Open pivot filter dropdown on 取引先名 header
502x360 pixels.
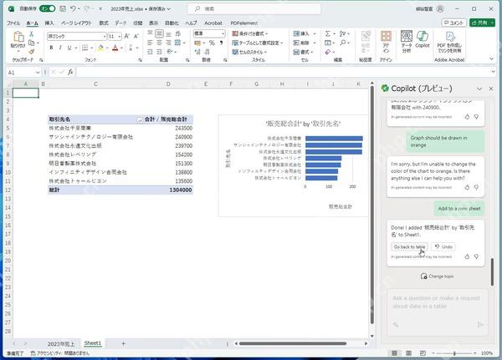[x=140, y=119]
